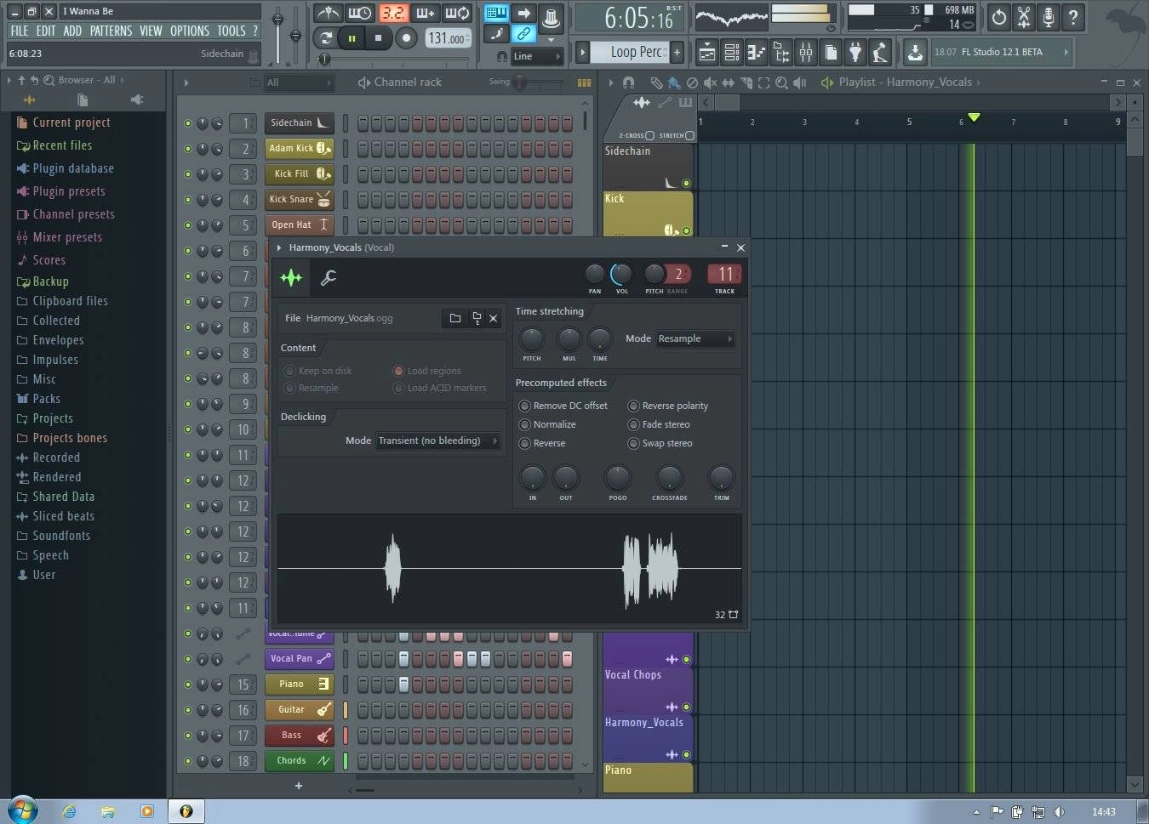Image resolution: width=1149 pixels, height=824 pixels.
Task: Show the browser view icon
Action: tap(781, 53)
